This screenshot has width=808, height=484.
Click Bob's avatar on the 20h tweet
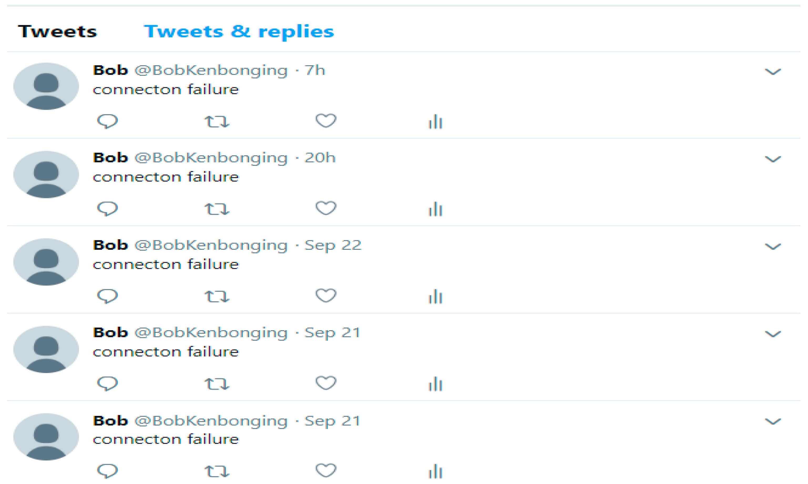point(46,174)
